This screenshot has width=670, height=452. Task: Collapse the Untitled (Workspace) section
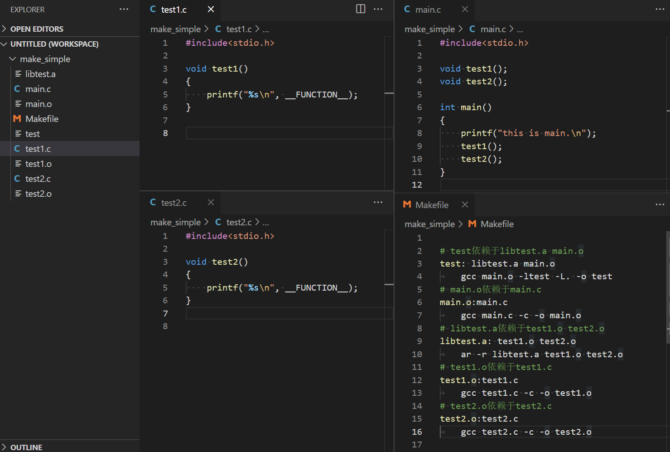[54, 44]
